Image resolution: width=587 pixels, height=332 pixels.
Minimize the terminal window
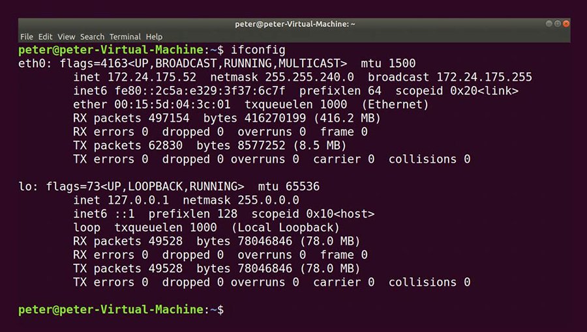click(550, 23)
